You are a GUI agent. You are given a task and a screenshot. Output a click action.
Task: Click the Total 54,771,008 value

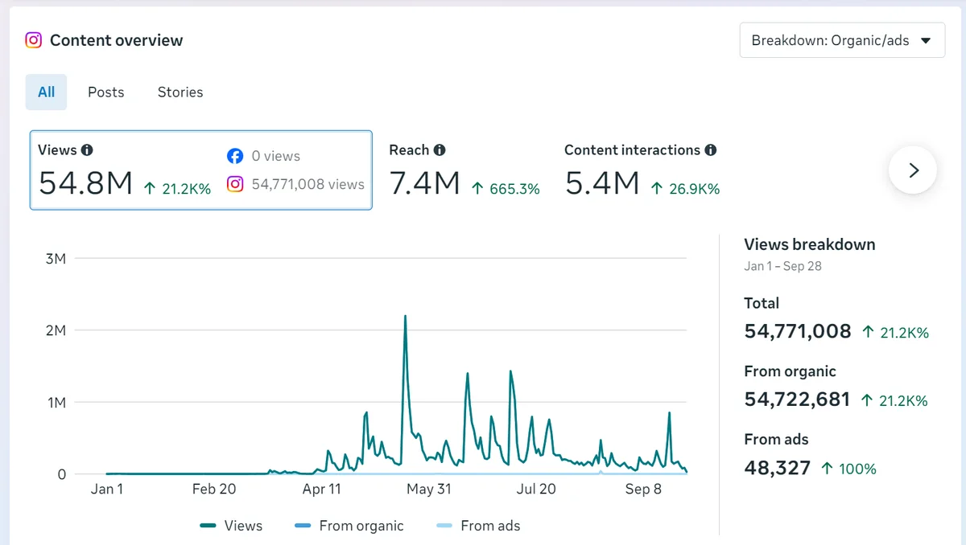point(798,331)
